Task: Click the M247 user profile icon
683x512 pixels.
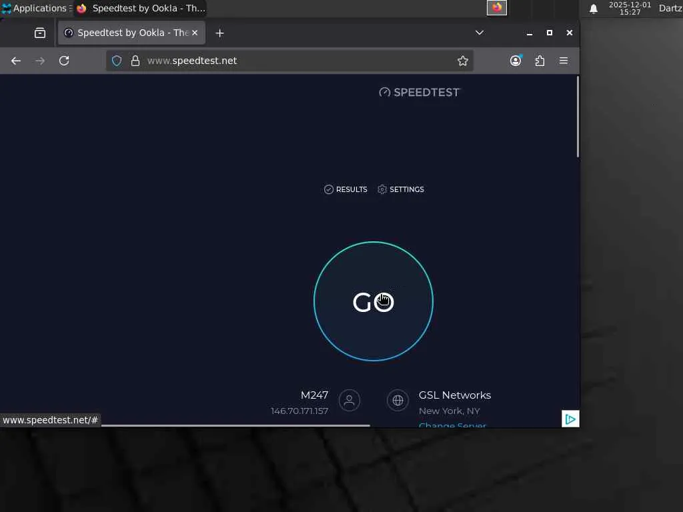Action: [350, 400]
